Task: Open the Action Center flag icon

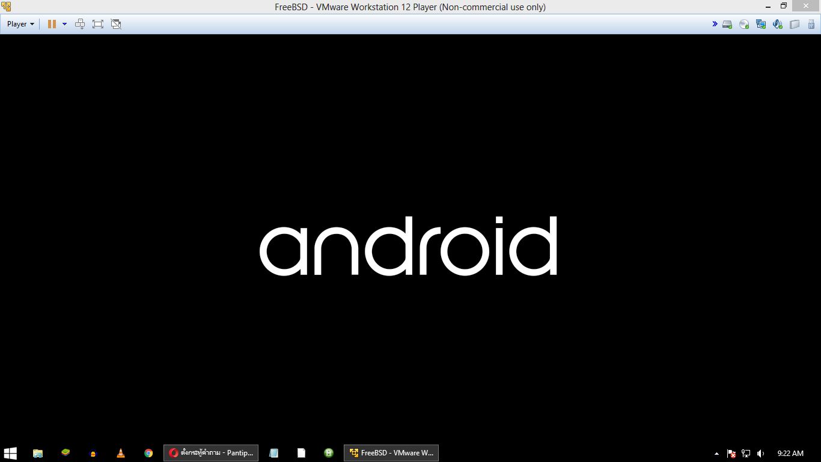Action: 731,454
